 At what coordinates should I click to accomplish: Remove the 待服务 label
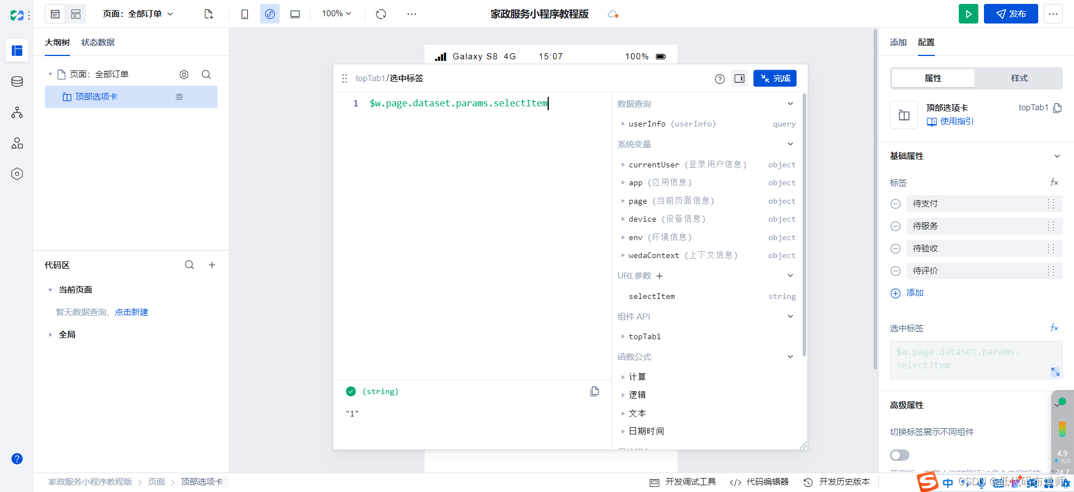[896, 226]
